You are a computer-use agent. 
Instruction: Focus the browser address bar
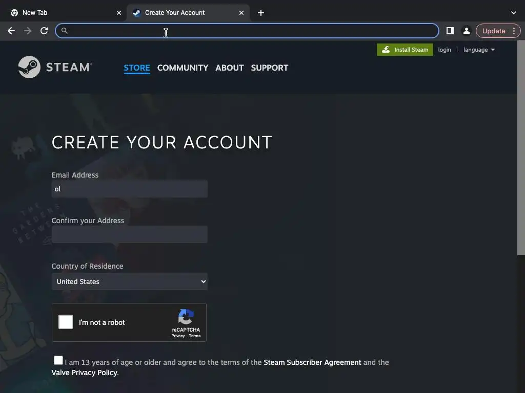[247, 31]
